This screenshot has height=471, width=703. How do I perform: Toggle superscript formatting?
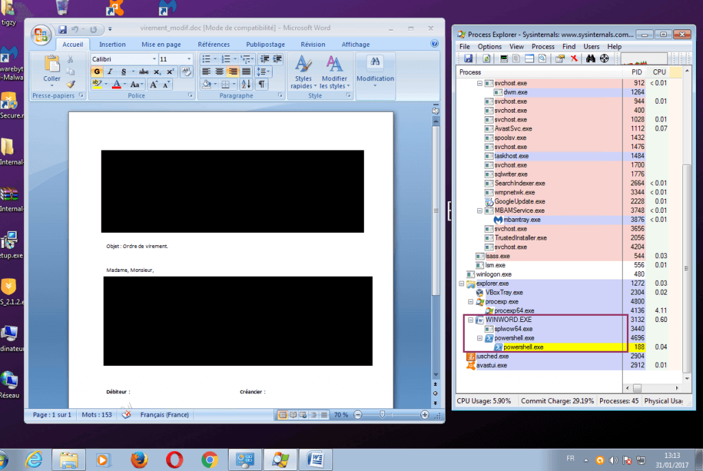(x=170, y=71)
